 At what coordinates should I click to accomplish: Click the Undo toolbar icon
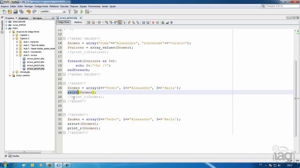[29, 12]
